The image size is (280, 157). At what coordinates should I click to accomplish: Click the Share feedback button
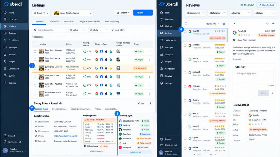266,5
